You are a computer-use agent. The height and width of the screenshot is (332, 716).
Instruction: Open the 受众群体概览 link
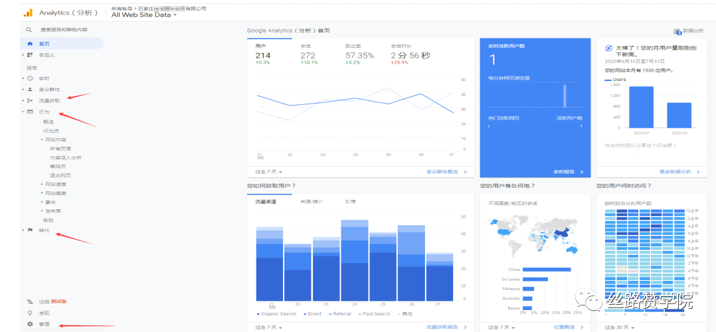[446, 172]
